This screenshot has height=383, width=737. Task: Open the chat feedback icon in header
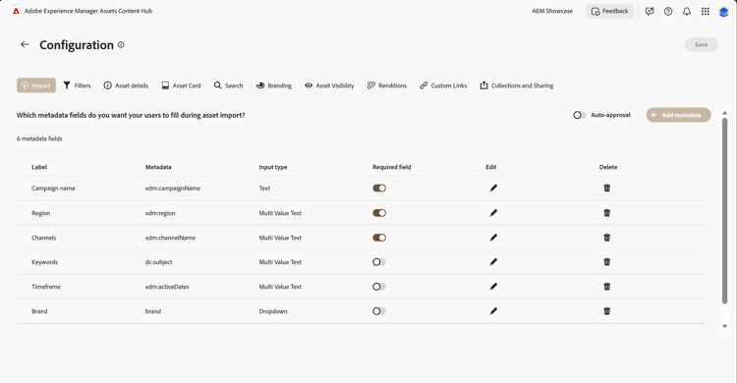pyautogui.click(x=650, y=11)
